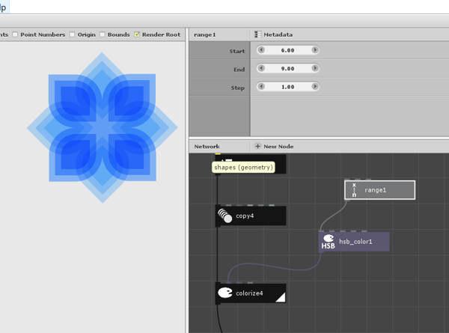Enable the Bounds checkbox
The height and width of the screenshot is (333, 449).
pos(103,34)
